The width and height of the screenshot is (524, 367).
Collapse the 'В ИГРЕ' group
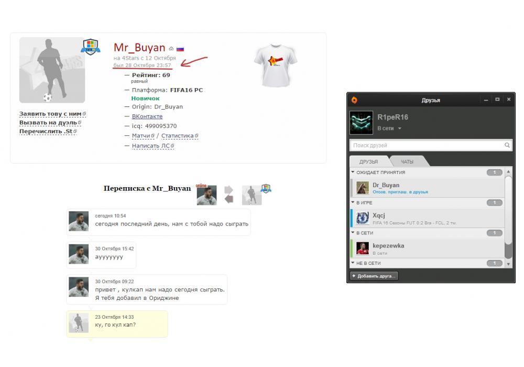pyautogui.click(x=353, y=202)
